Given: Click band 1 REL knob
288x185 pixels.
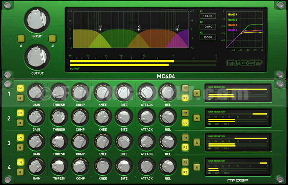Looking at the screenshot, I should [167, 92].
